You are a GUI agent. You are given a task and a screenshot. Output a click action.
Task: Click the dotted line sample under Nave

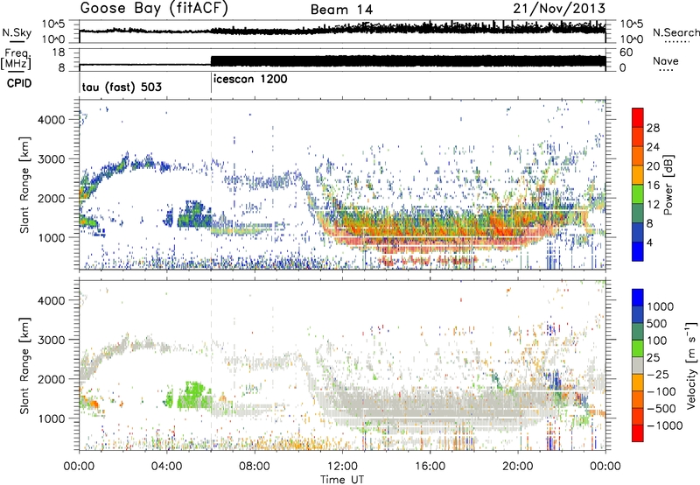[x=666, y=70]
